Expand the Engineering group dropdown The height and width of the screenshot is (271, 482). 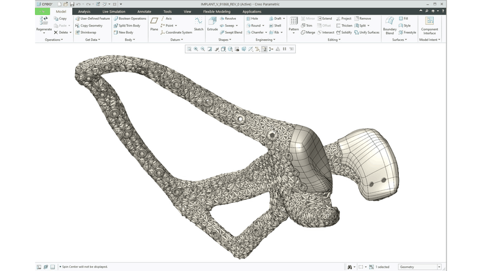[265, 40]
